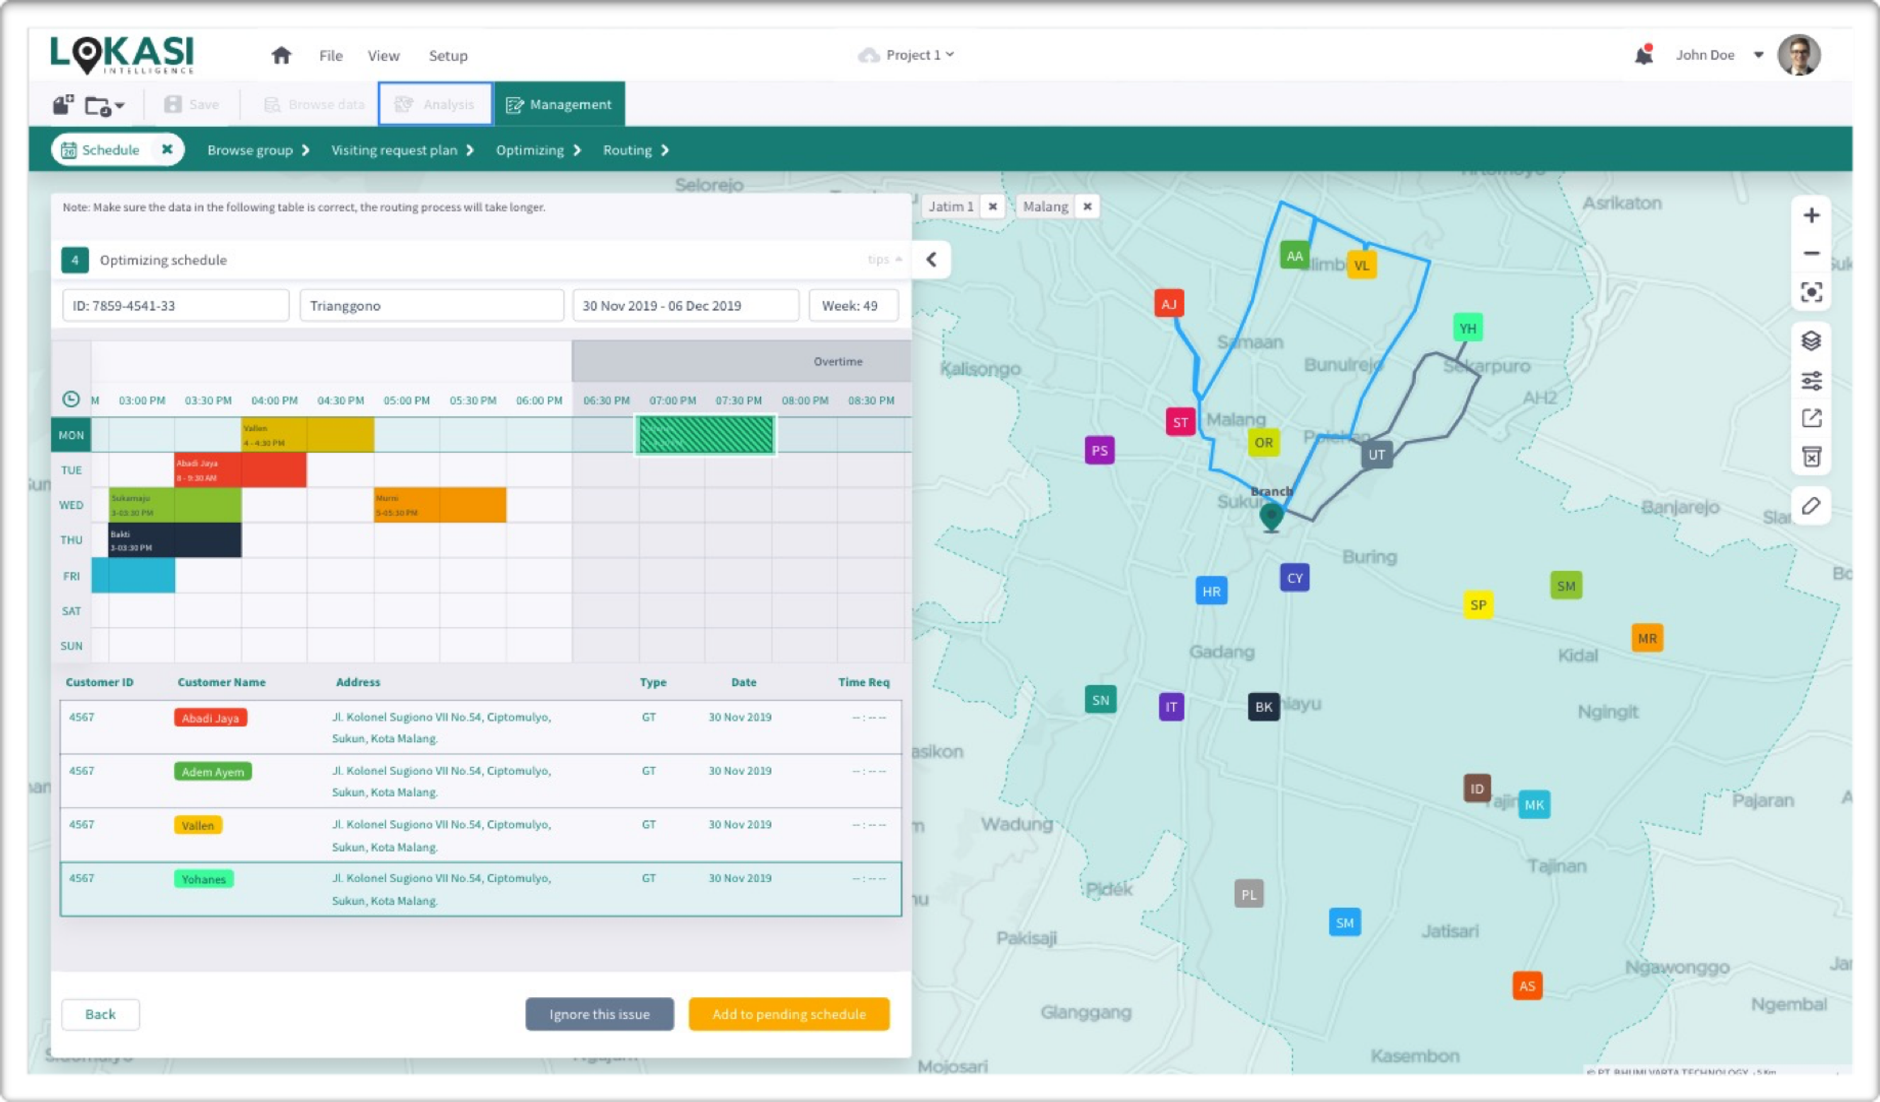The height and width of the screenshot is (1102, 1880).
Task: Click Add to pending schedule button
Action: point(789,1014)
